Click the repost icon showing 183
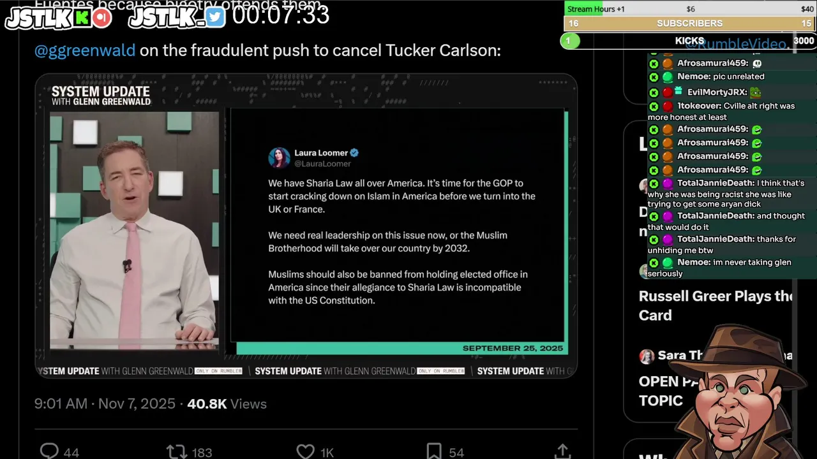The height and width of the screenshot is (459, 817). tap(176, 452)
